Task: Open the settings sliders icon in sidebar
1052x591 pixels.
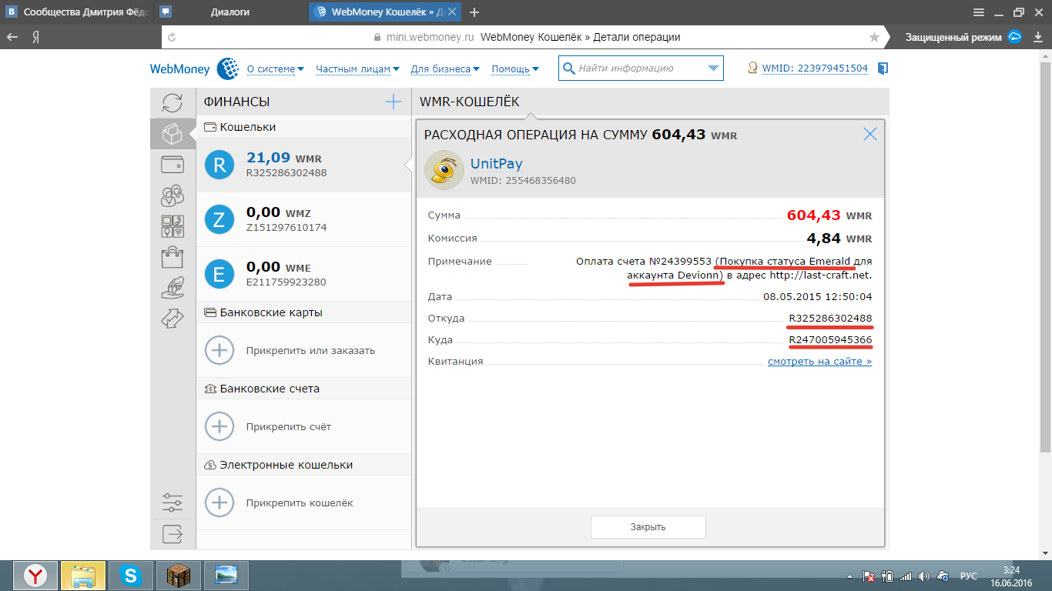Action: pyautogui.click(x=173, y=503)
